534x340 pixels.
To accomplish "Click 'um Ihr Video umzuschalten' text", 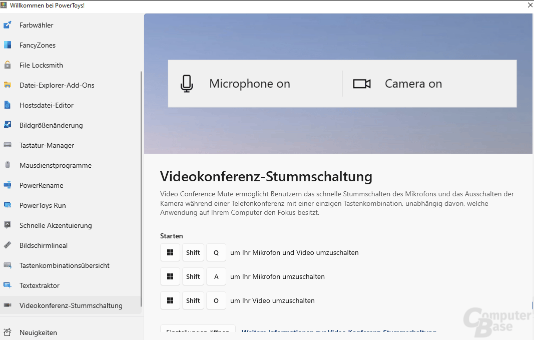I will 272,300.
